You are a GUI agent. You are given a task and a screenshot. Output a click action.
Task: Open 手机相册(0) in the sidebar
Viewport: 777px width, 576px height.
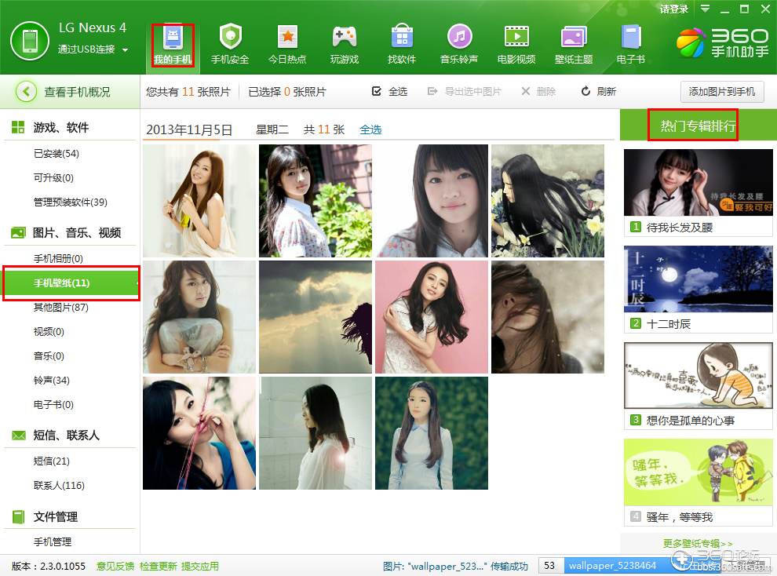[x=58, y=258]
